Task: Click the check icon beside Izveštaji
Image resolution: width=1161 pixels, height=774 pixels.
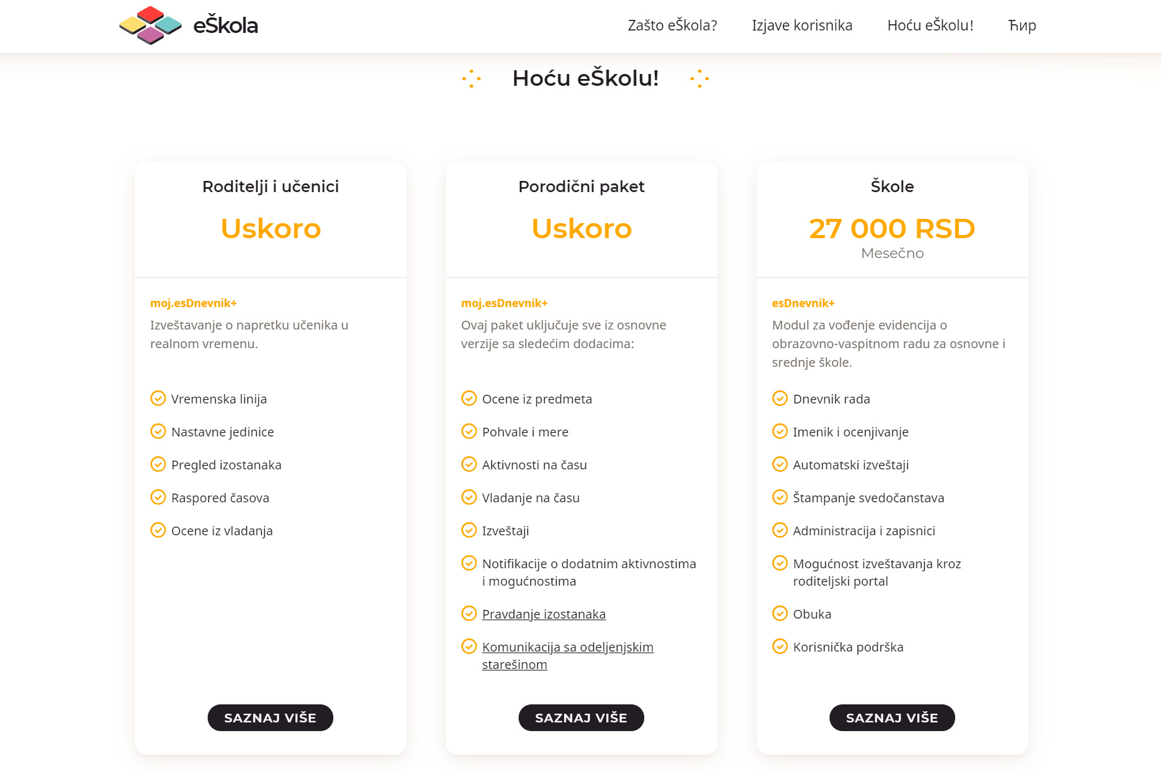Action: pyautogui.click(x=469, y=530)
